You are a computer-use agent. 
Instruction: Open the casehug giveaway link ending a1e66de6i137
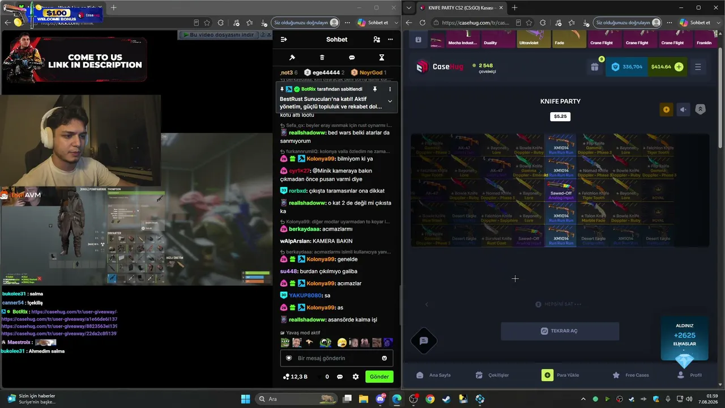(x=59, y=319)
